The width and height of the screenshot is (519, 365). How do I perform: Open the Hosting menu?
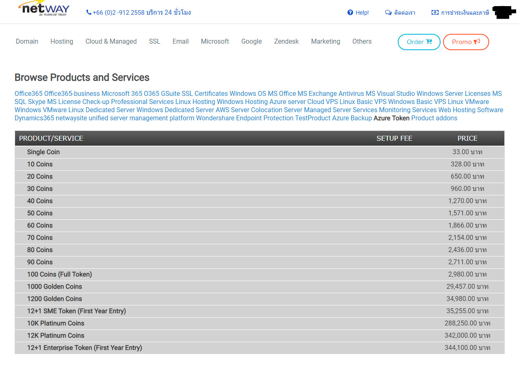(x=62, y=42)
